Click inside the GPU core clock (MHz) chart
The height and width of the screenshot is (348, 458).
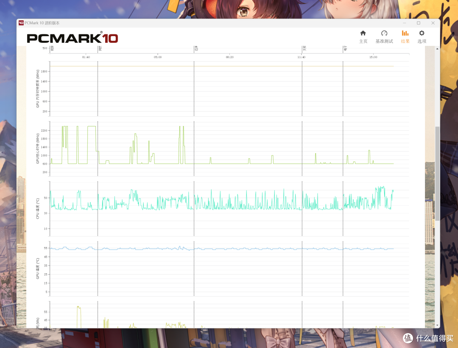(x=229, y=149)
